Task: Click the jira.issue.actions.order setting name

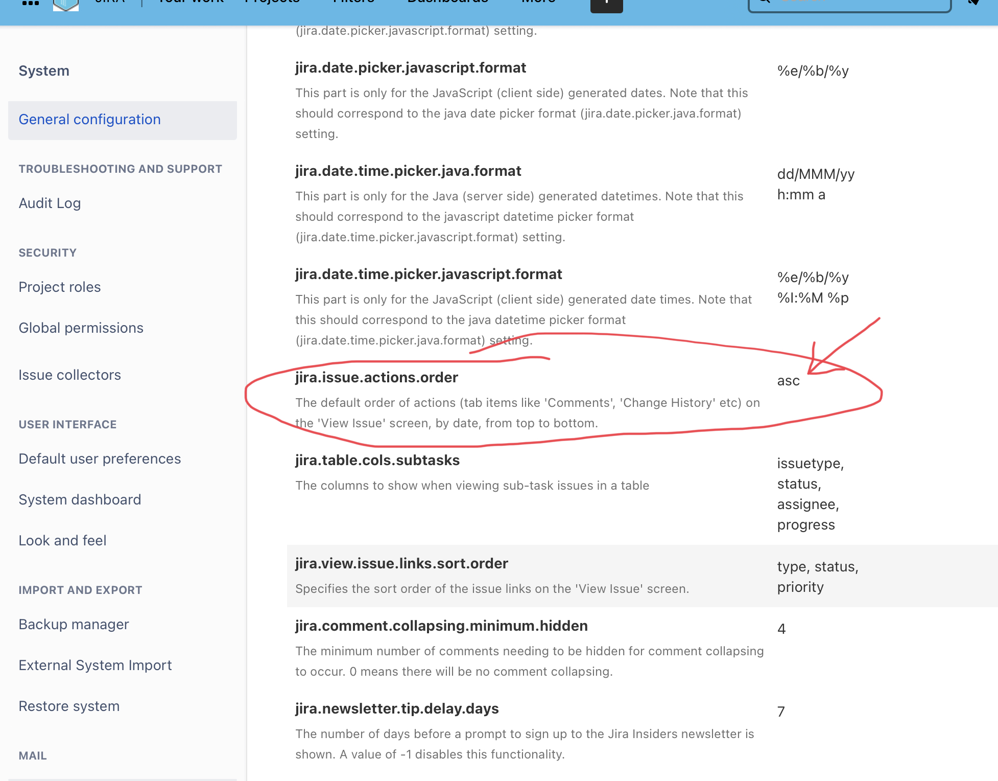Action: click(376, 377)
